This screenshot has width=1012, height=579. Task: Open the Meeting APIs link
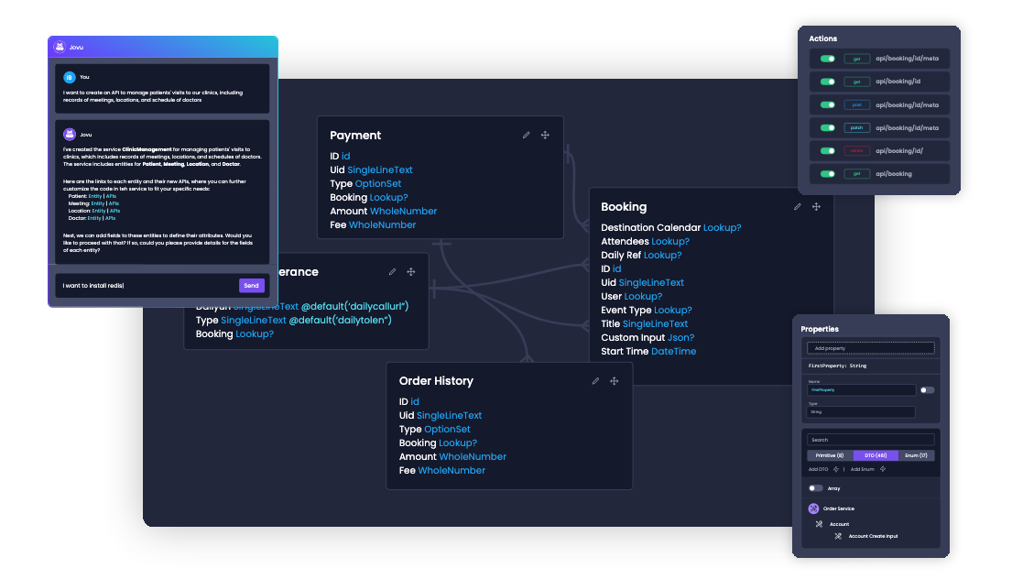coord(114,203)
